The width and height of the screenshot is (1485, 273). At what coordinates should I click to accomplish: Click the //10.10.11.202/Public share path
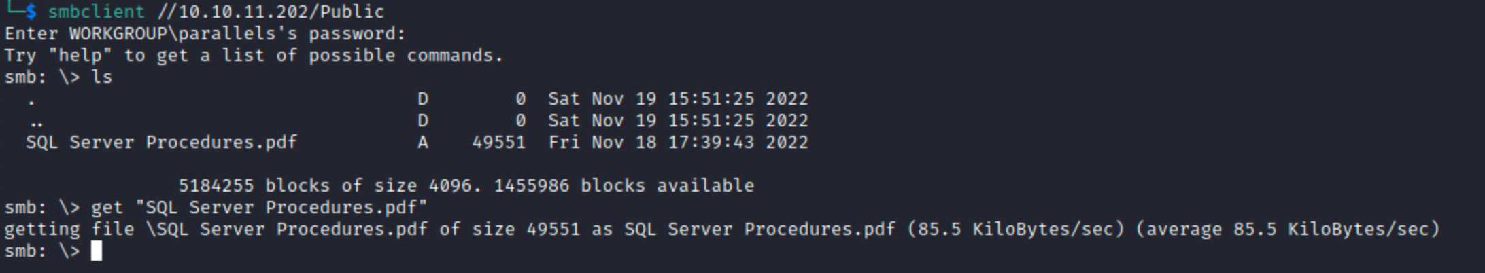click(x=270, y=12)
